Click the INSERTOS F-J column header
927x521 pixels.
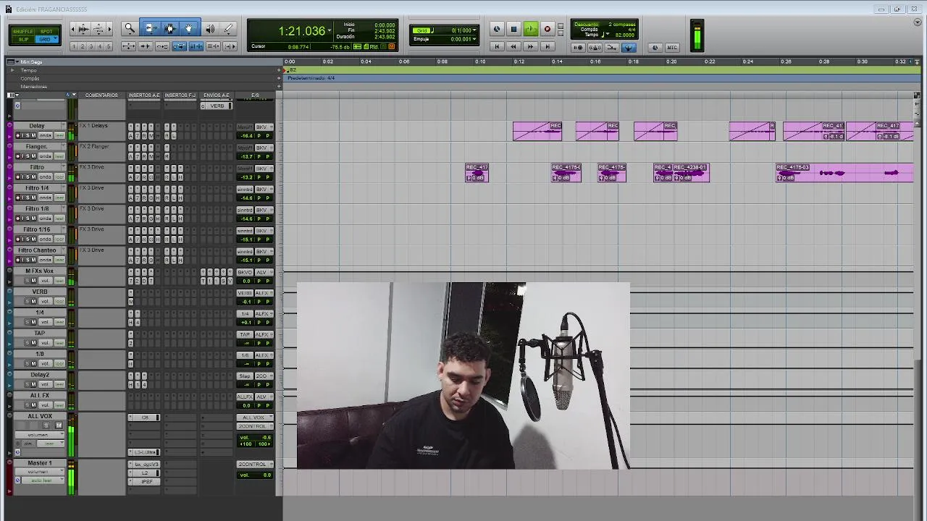pos(180,96)
